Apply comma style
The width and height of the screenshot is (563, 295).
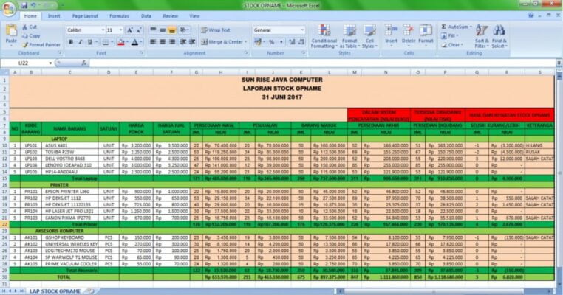(x=281, y=42)
